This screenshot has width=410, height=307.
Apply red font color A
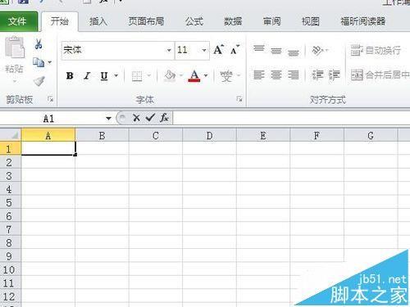coord(194,75)
